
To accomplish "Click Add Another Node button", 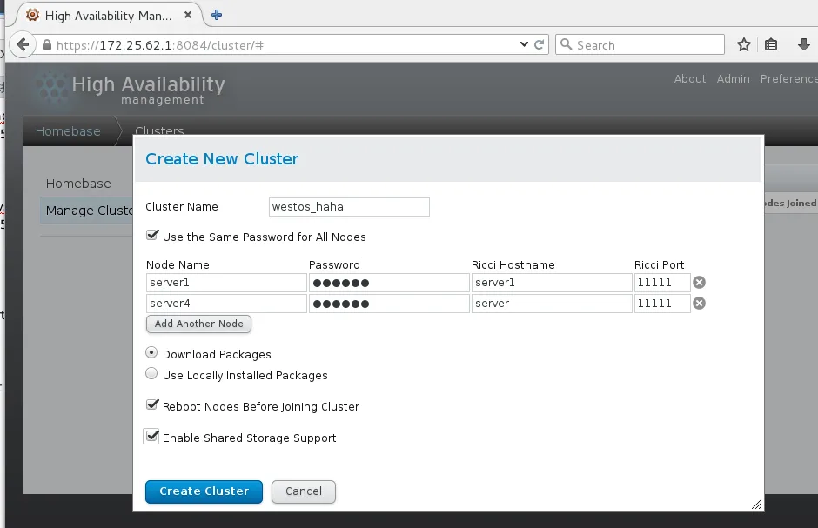I will [x=198, y=324].
